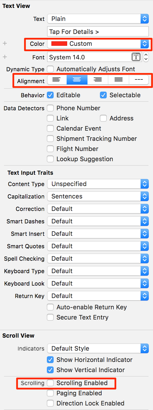Select left text alignment icon
Viewport: 153px width, 410px height.
(57, 80)
